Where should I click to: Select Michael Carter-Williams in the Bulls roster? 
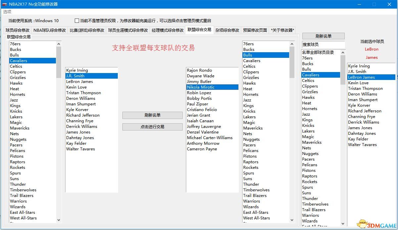[212, 138]
